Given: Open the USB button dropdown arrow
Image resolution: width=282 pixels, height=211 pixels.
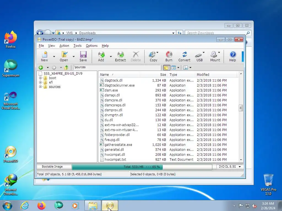Looking at the screenshot, I should (204, 52).
